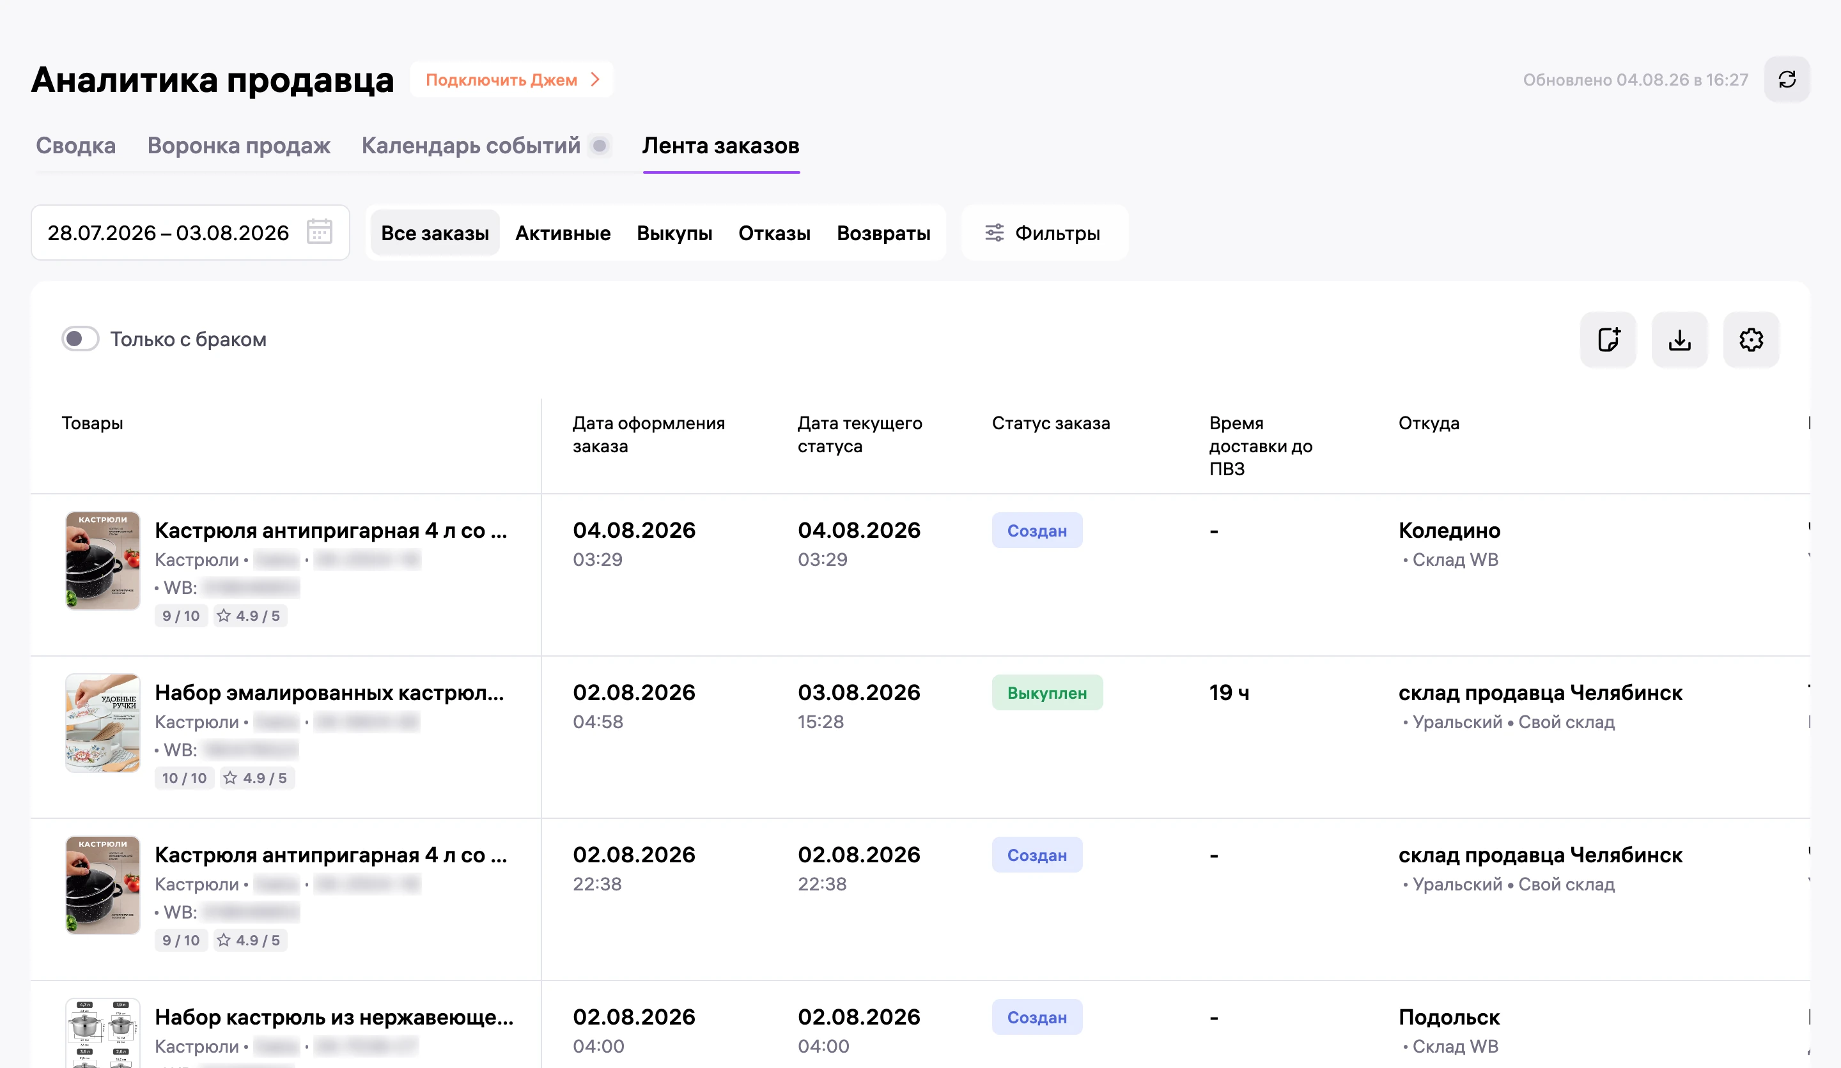
Task: Open table settings gear icon
Action: click(x=1751, y=339)
